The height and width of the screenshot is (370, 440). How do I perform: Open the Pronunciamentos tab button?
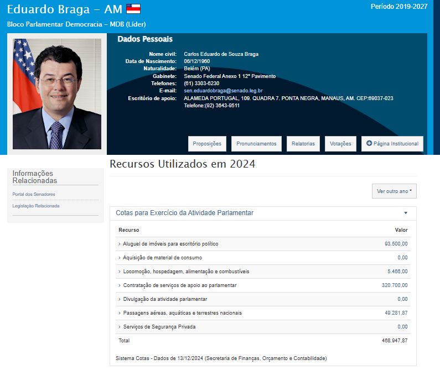pos(256,144)
